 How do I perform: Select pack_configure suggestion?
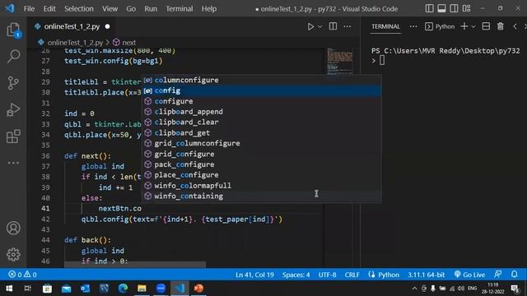tap(262, 164)
